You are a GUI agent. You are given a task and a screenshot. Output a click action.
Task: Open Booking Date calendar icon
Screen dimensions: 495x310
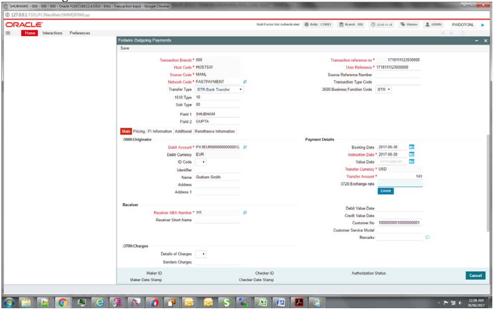[x=412, y=147]
